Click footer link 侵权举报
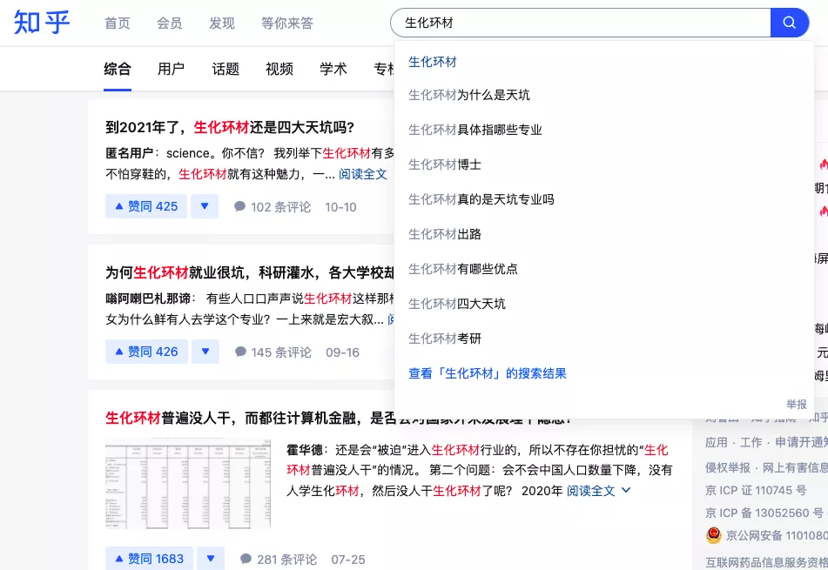Screen dimensions: 828x570 [x=728, y=467]
